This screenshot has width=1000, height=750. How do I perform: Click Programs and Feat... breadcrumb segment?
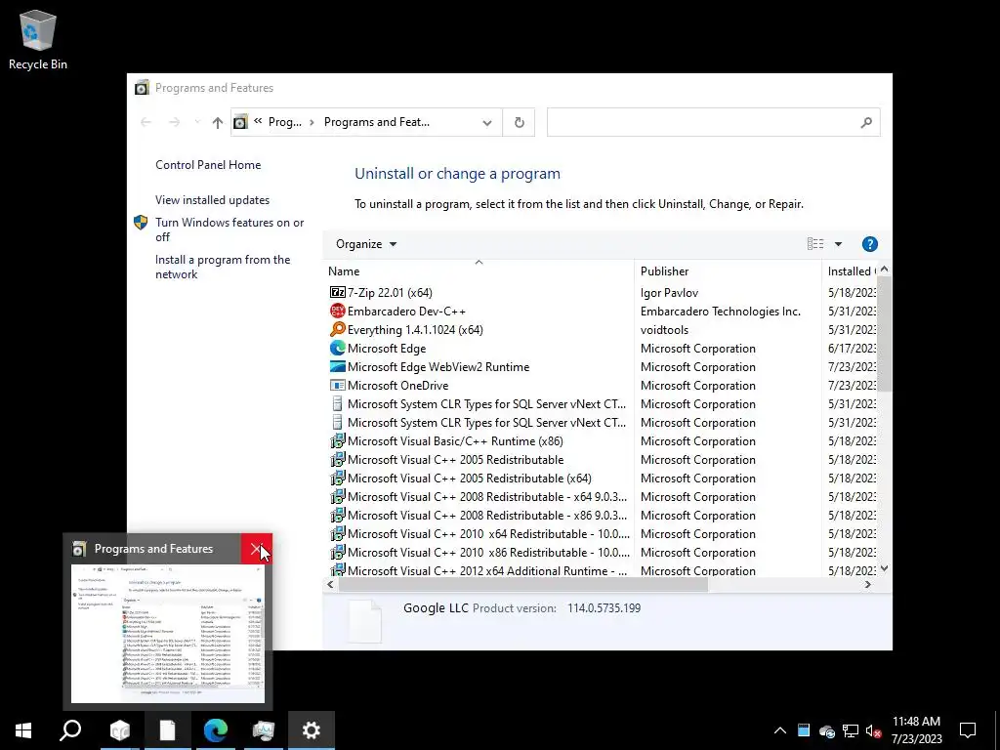click(x=376, y=122)
